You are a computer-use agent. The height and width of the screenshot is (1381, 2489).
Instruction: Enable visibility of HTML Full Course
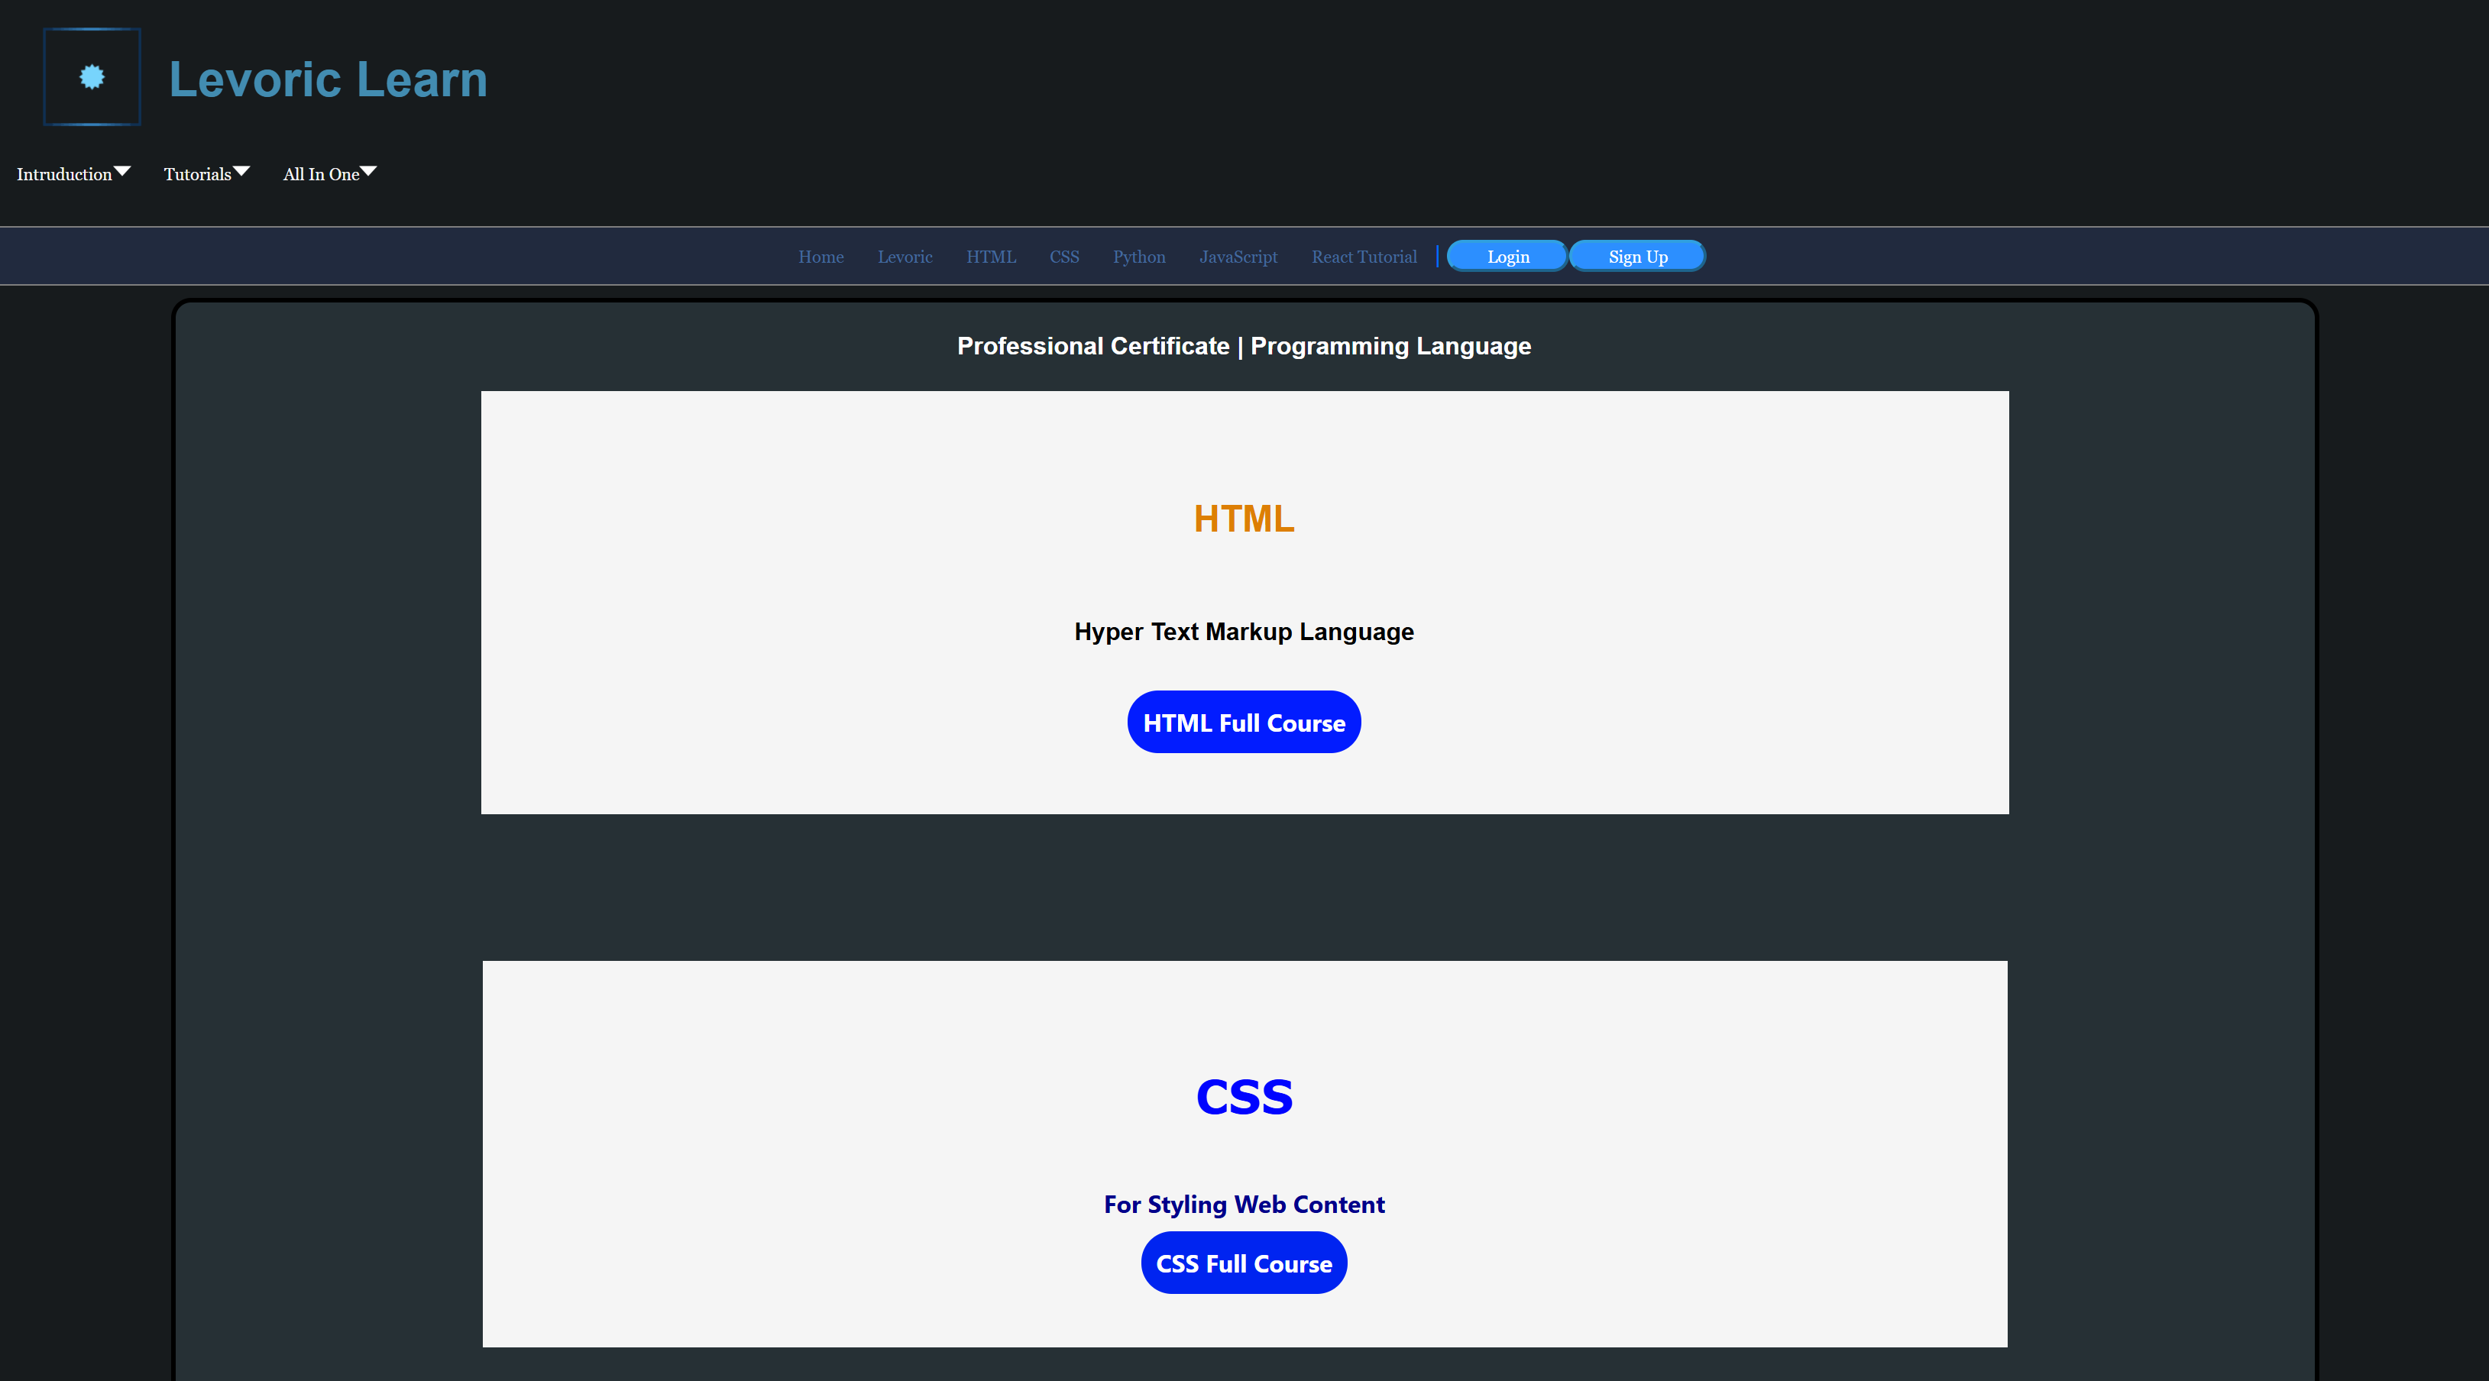coord(1244,723)
